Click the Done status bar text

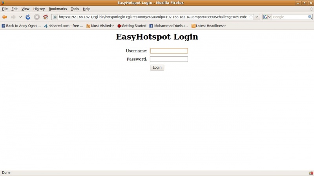[6, 172]
